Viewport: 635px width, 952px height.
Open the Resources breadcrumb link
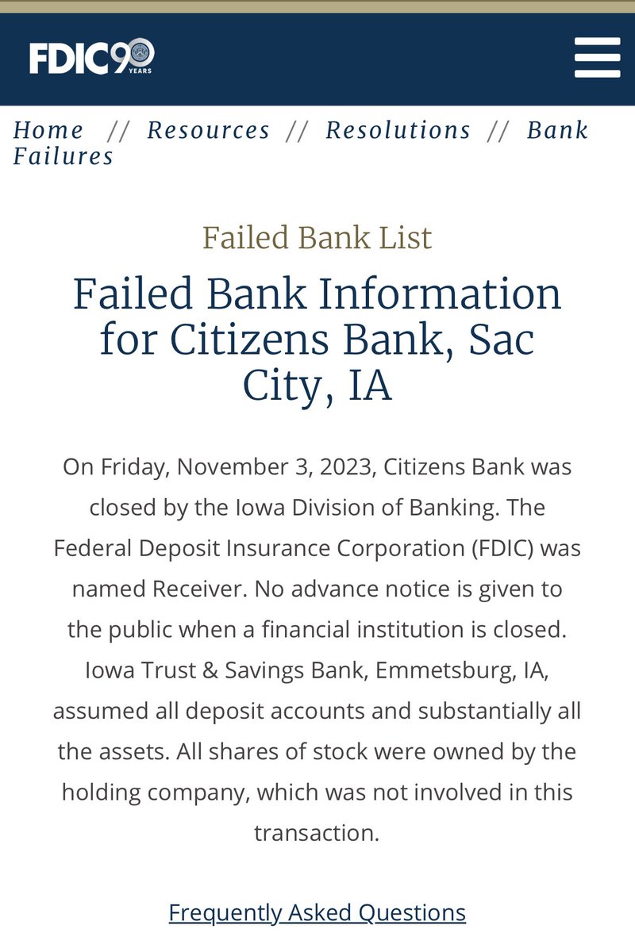pyautogui.click(x=209, y=130)
